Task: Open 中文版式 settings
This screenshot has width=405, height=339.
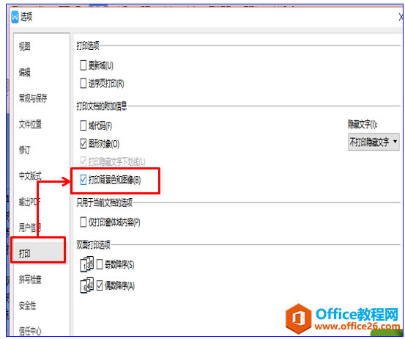Action: point(30,176)
